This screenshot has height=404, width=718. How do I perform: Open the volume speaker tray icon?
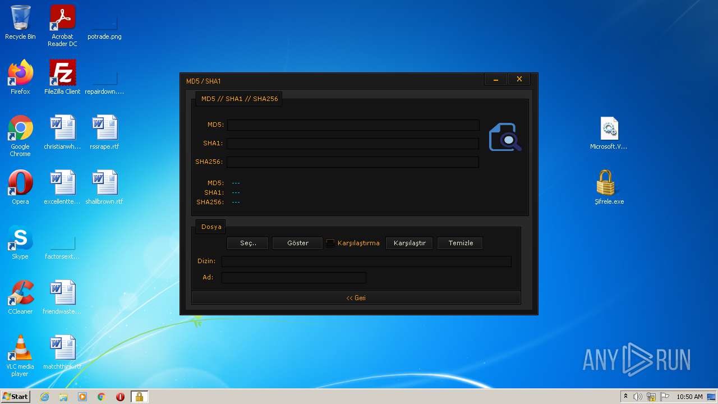[x=638, y=397]
